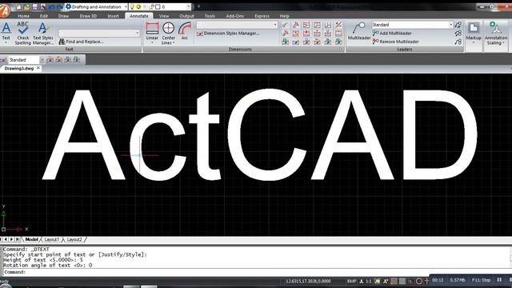Switch to the Express ribbon tab
This screenshot has height=288, width=512.
[262, 16]
